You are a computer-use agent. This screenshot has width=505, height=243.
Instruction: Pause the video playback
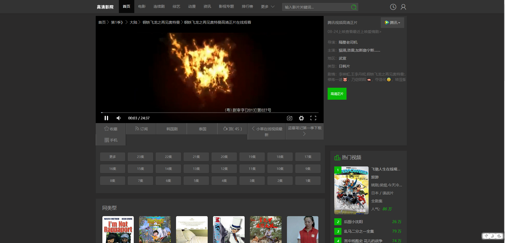pos(106,118)
